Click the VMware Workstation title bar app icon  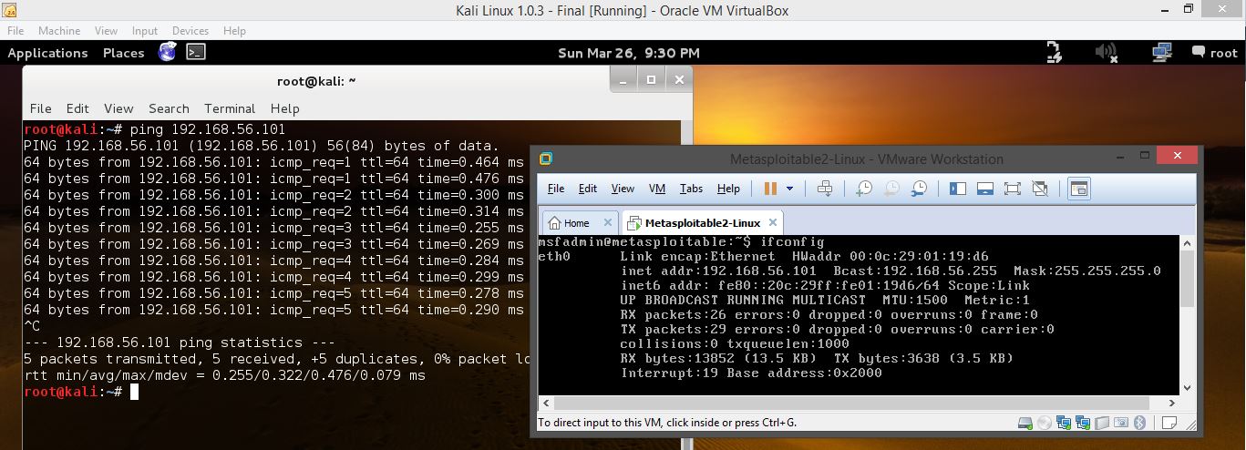click(x=546, y=159)
